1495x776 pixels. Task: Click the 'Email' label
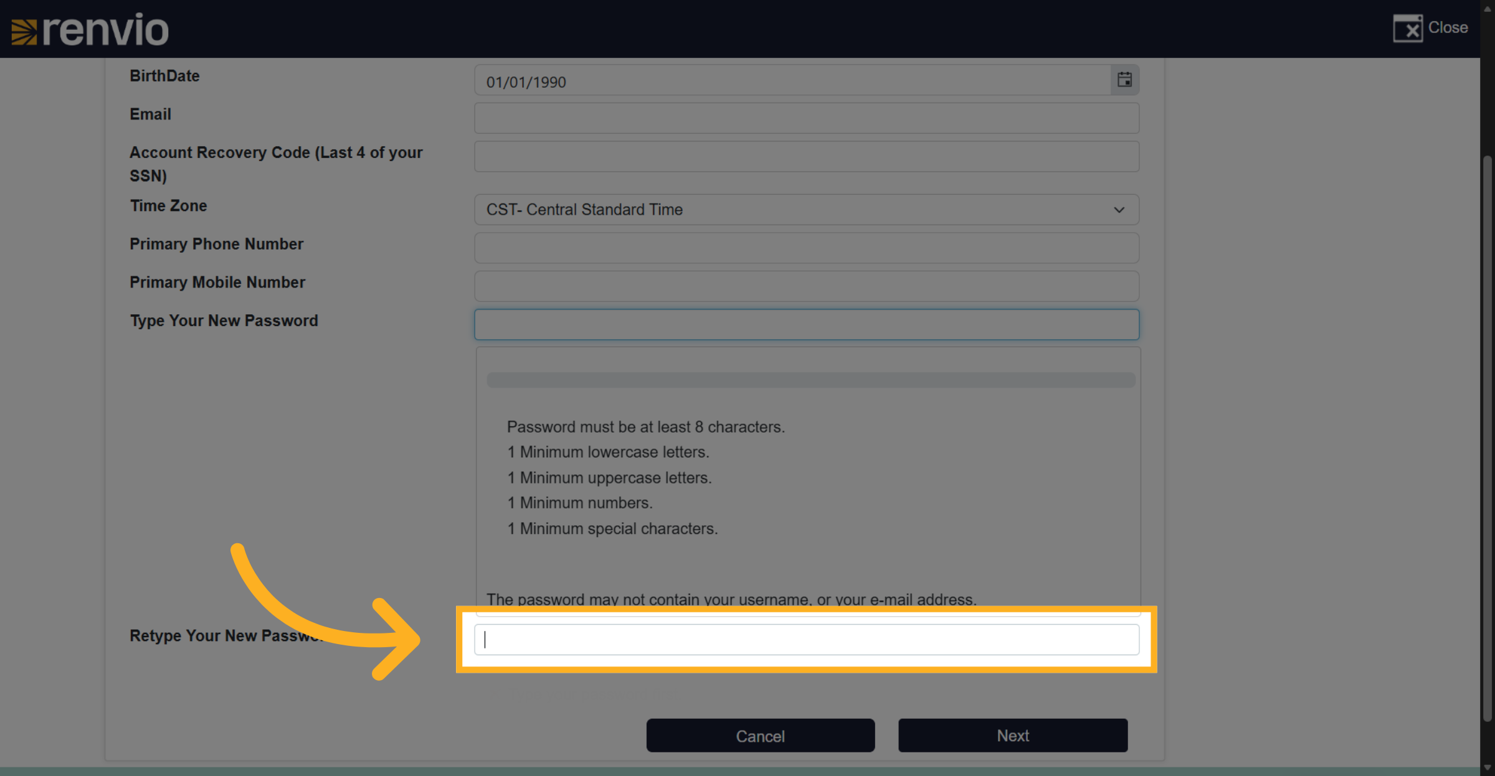150,115
